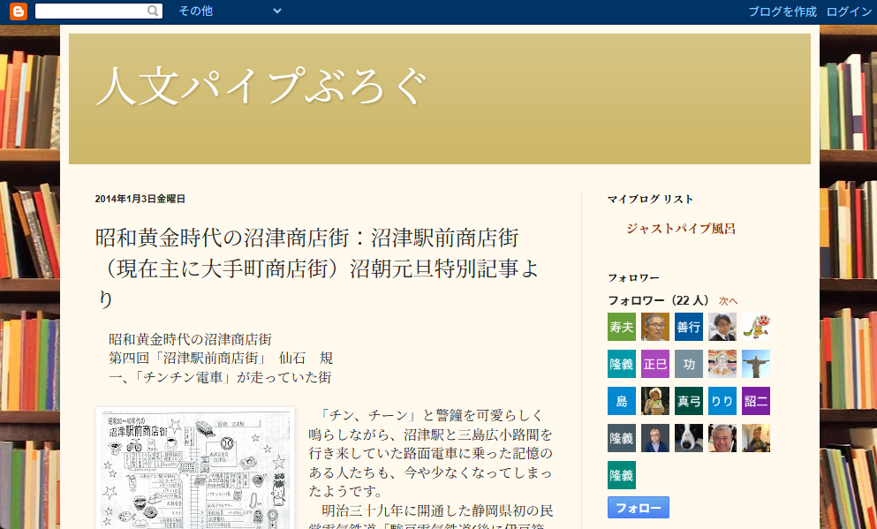Expand the その他 dropdown in navbar
877x529 pixels.
coord(196,11)
